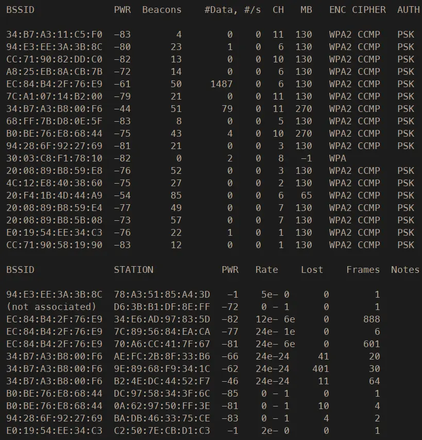Select station B2:4E:DC:44:52:F7
Viewport: 422px width, 440px height.
point(162,381)
